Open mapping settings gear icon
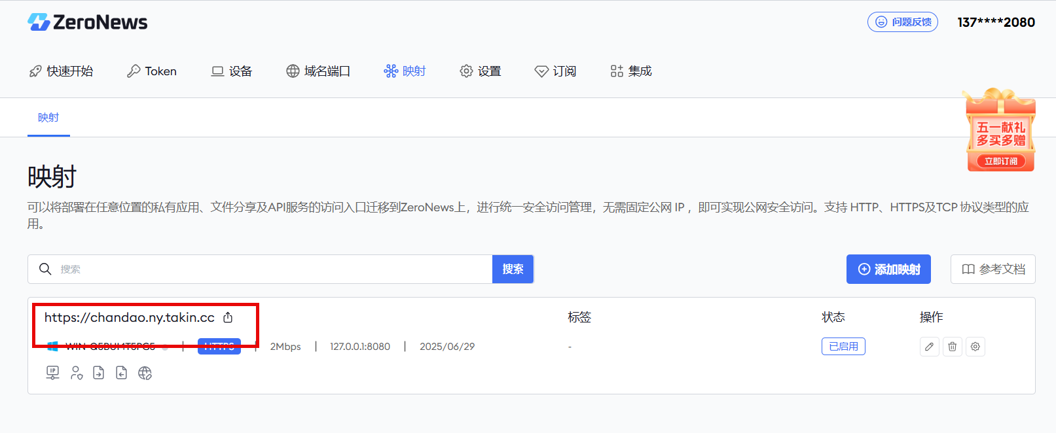 click(x=975, y=347)
